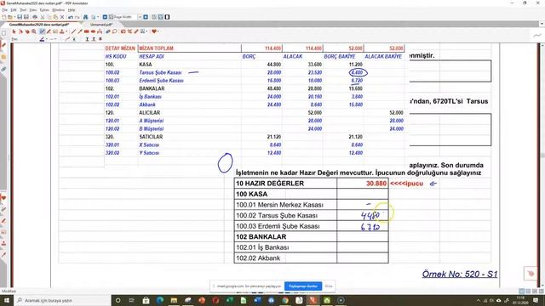
Task: Select the Rectangle shape tool
Action: [87, 31]
